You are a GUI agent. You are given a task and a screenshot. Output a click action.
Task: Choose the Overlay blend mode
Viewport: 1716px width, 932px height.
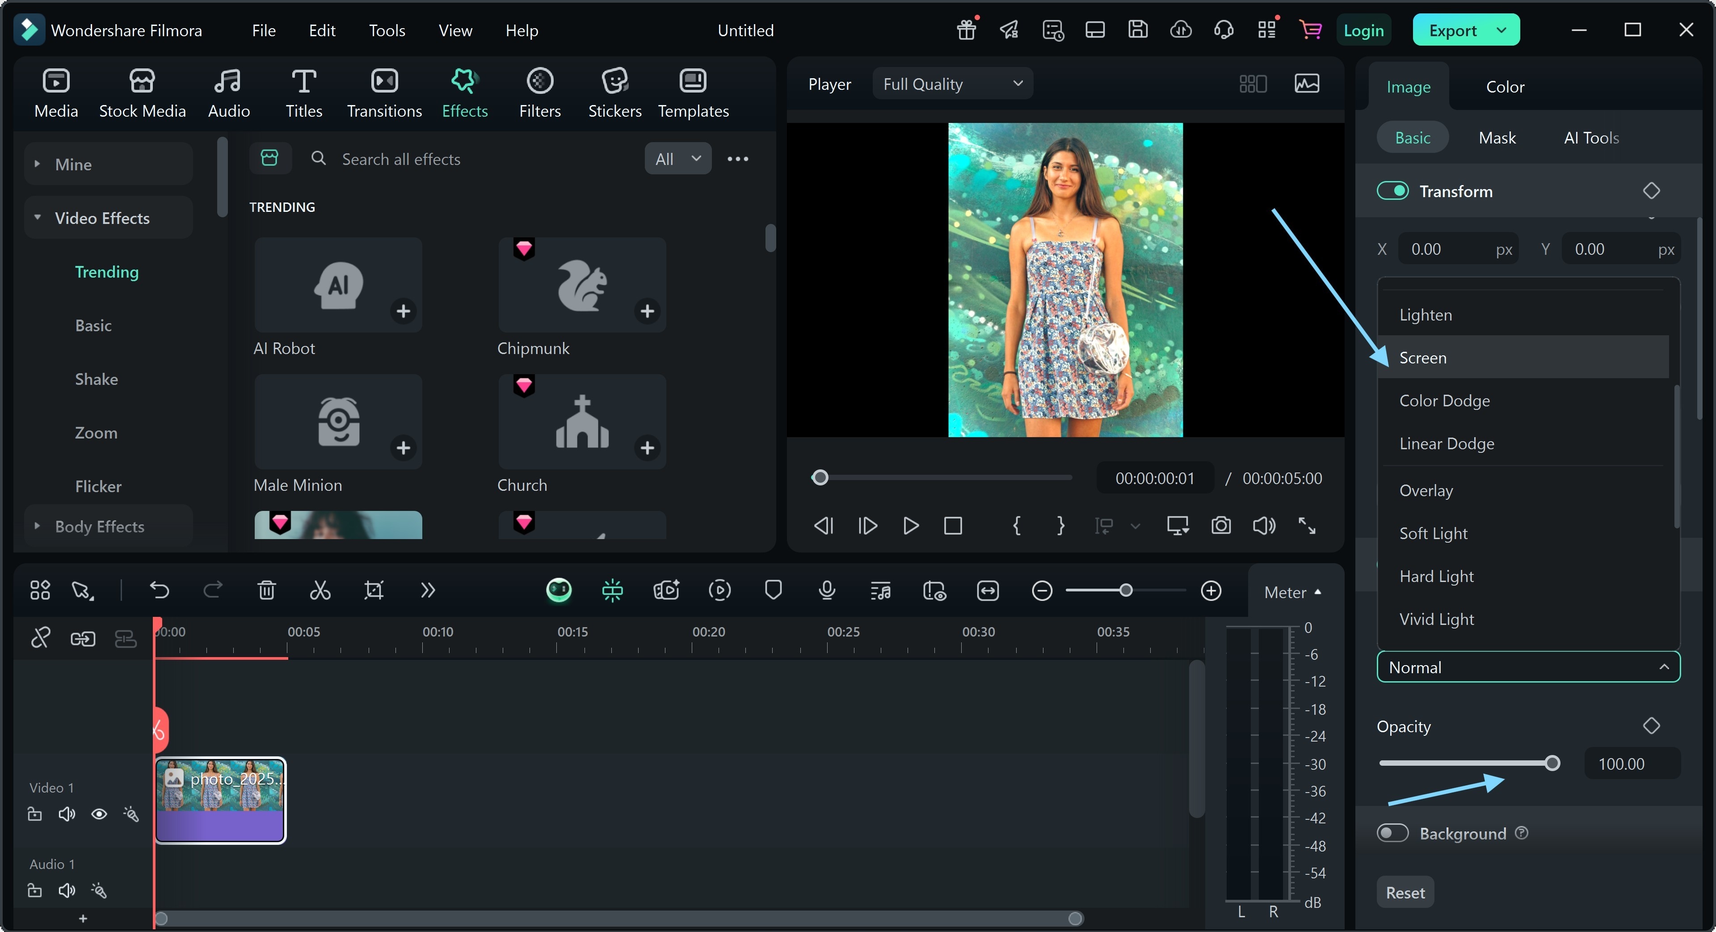1523,491
